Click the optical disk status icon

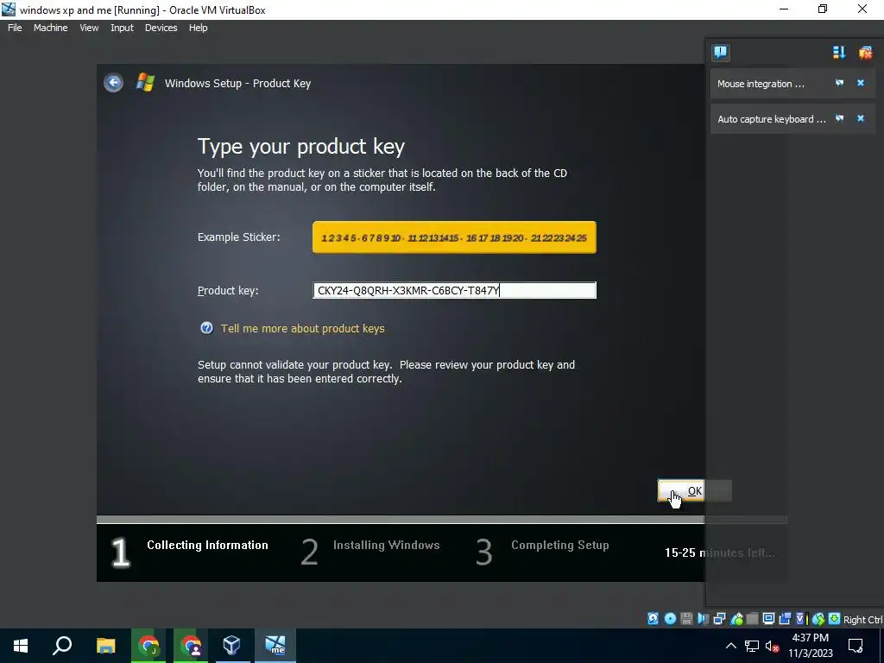[x=670, y=618]
